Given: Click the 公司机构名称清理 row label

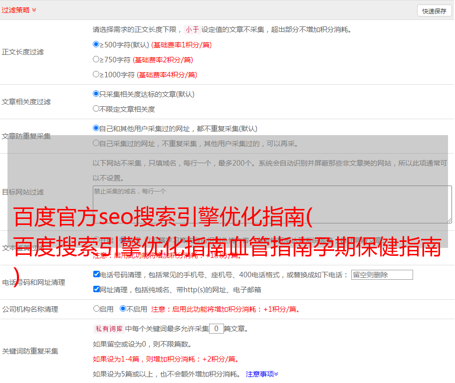Looking at the screenshot, I should coord(30,309).
